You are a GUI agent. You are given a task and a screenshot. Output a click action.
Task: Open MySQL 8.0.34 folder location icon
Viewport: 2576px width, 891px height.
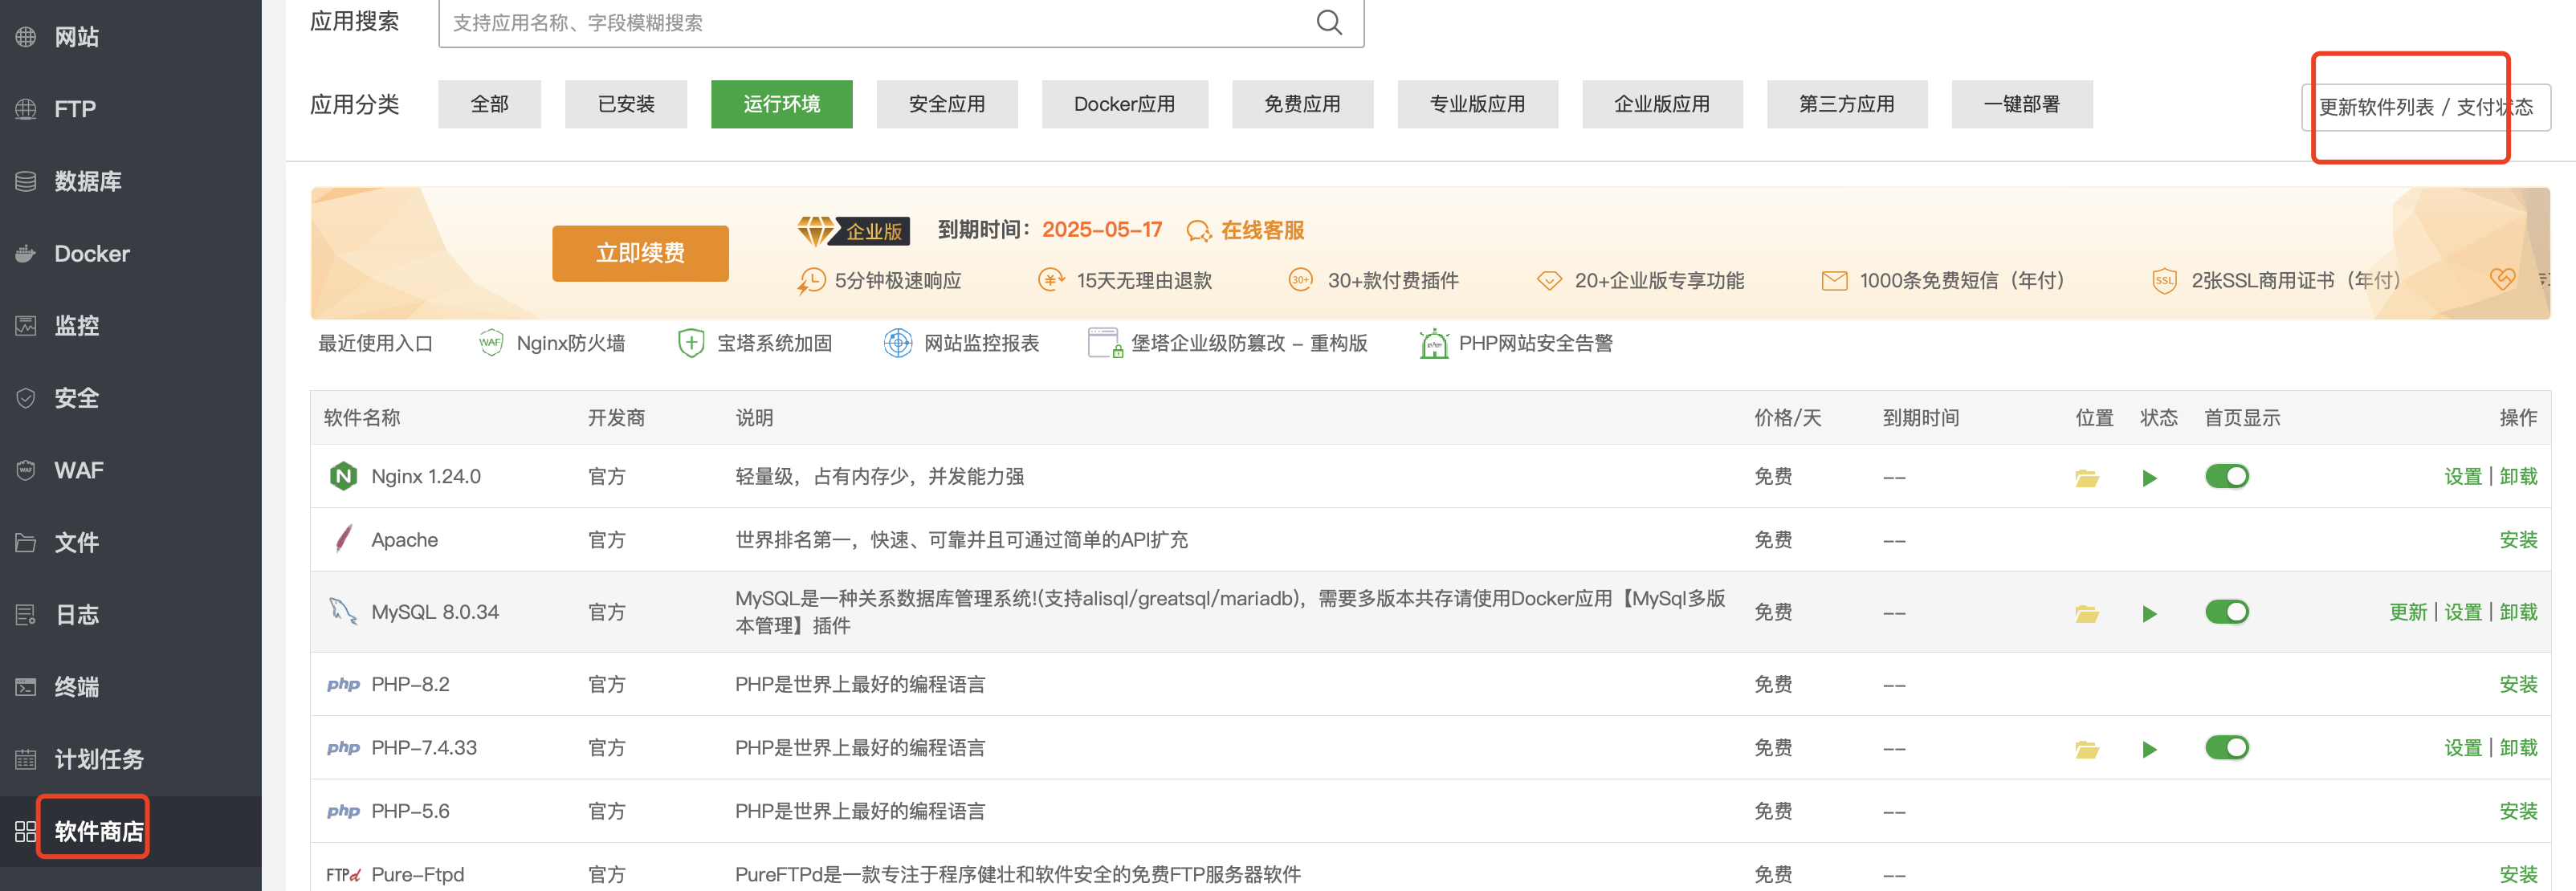click(2086, 613)
